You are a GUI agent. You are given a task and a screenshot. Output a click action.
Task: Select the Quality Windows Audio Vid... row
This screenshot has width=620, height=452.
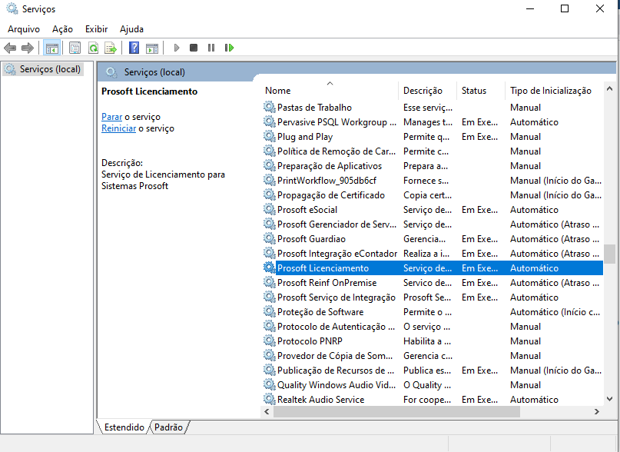(x=433, y=384)
